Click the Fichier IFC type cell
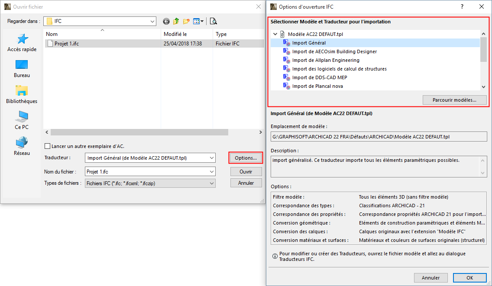 [227, 44]
